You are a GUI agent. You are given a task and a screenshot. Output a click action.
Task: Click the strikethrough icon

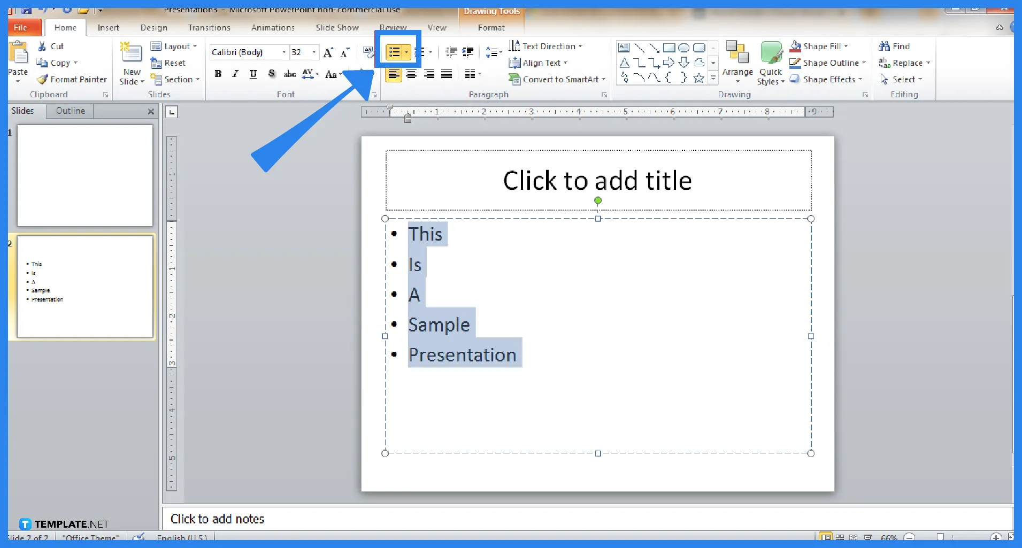coord(289,74)
